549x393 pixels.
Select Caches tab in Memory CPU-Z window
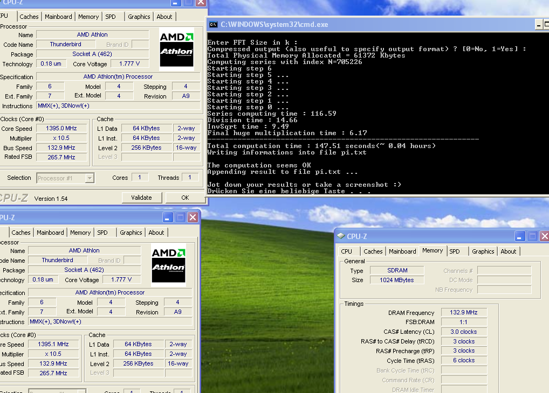373,251
